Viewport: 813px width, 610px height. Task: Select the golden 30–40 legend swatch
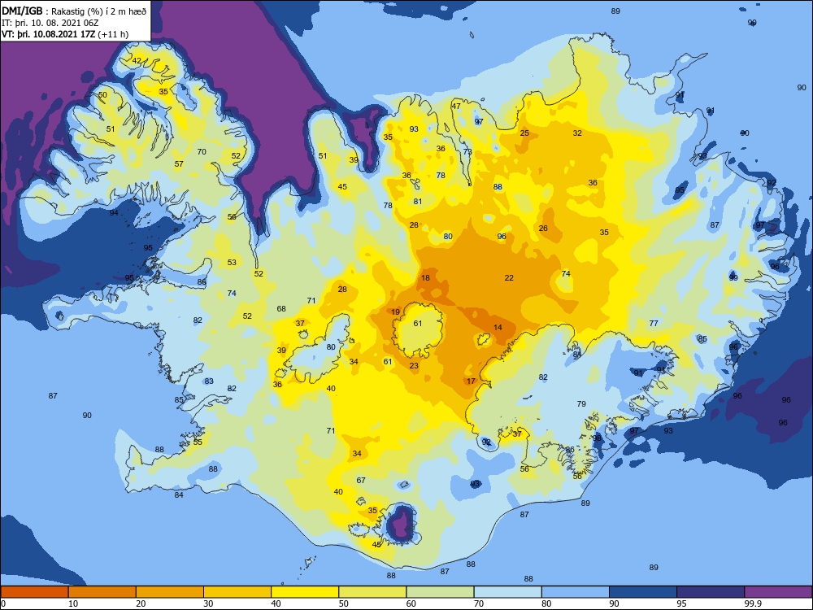pos(237,592)
